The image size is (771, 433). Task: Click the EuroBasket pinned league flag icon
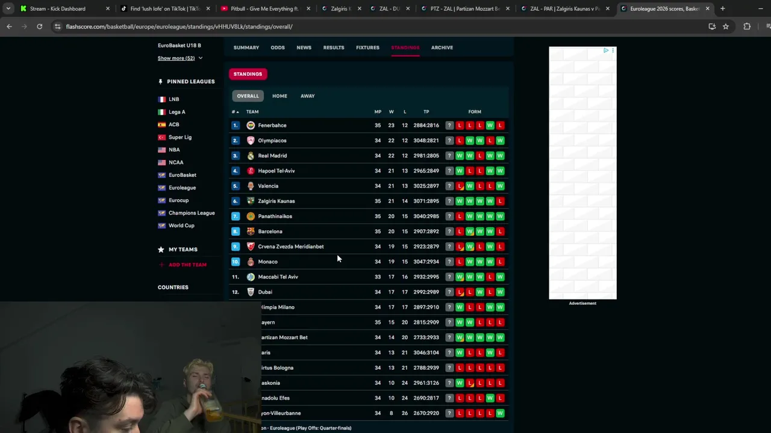click(161, 175)
